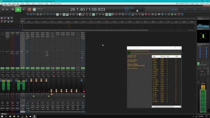The height and width of the screenshot is (118, 210).
Task: Click the heart icon in main toolbar
Action: (x=146, y=14)
